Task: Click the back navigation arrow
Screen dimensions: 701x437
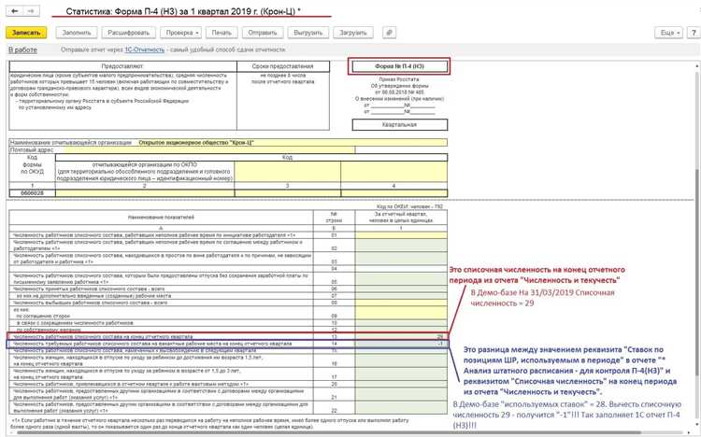Action: (x=11, y=9)
